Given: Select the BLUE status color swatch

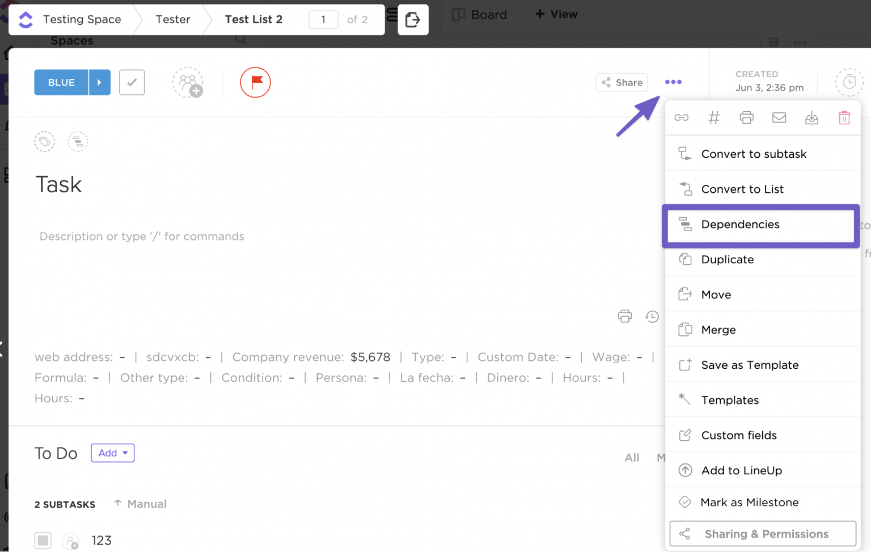Looking at the screenshot, I should pyautogui.click(x=61, y=82).
